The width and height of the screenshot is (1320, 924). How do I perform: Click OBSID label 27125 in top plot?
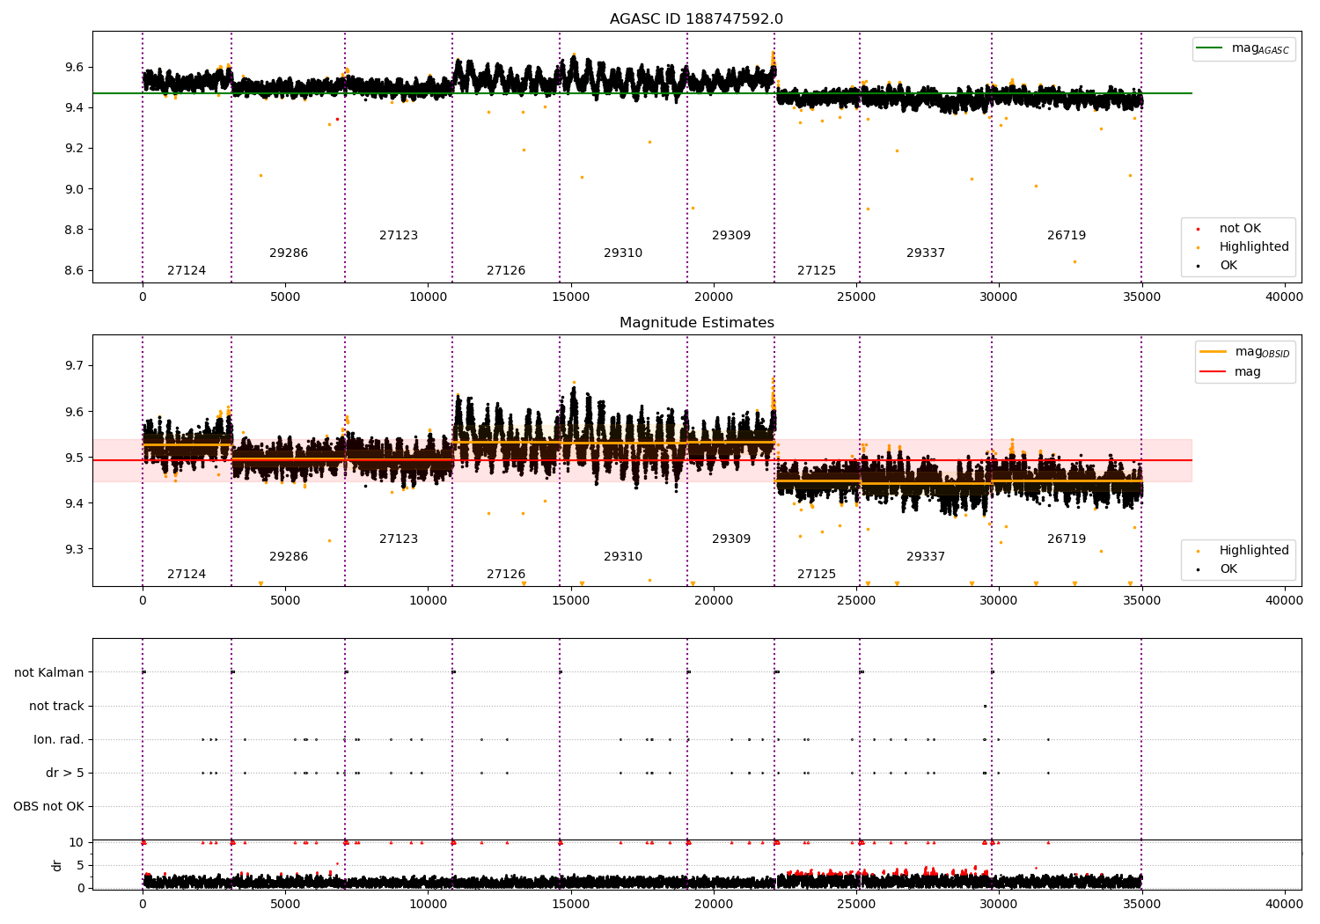tap(817, 271)
